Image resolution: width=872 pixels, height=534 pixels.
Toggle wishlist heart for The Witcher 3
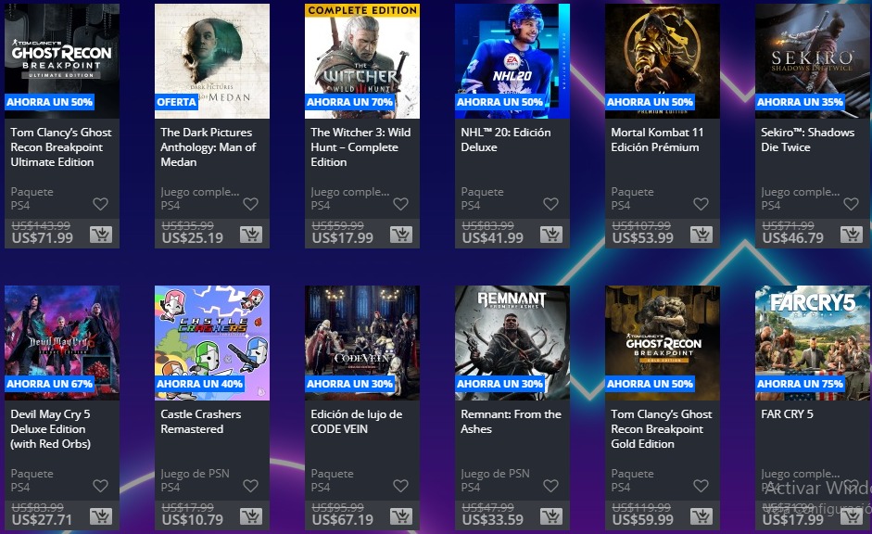pos(400,204)
